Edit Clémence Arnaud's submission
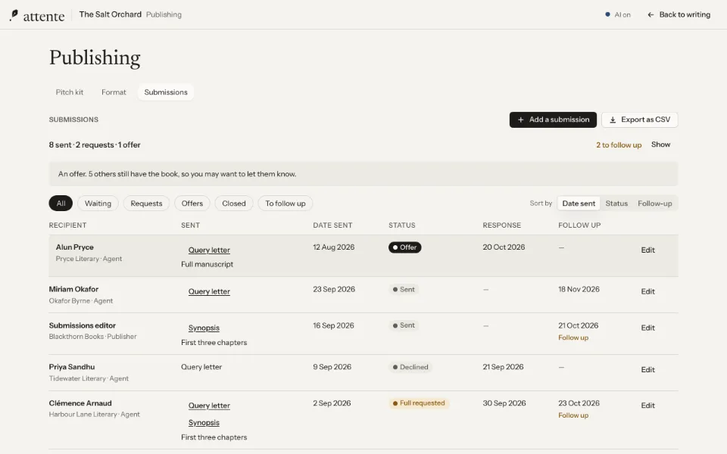727x454 pixels. (647, 406)
